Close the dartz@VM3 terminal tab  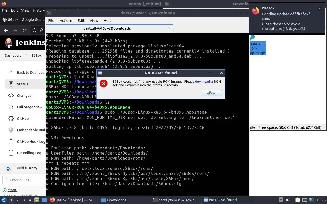(169, 28)
